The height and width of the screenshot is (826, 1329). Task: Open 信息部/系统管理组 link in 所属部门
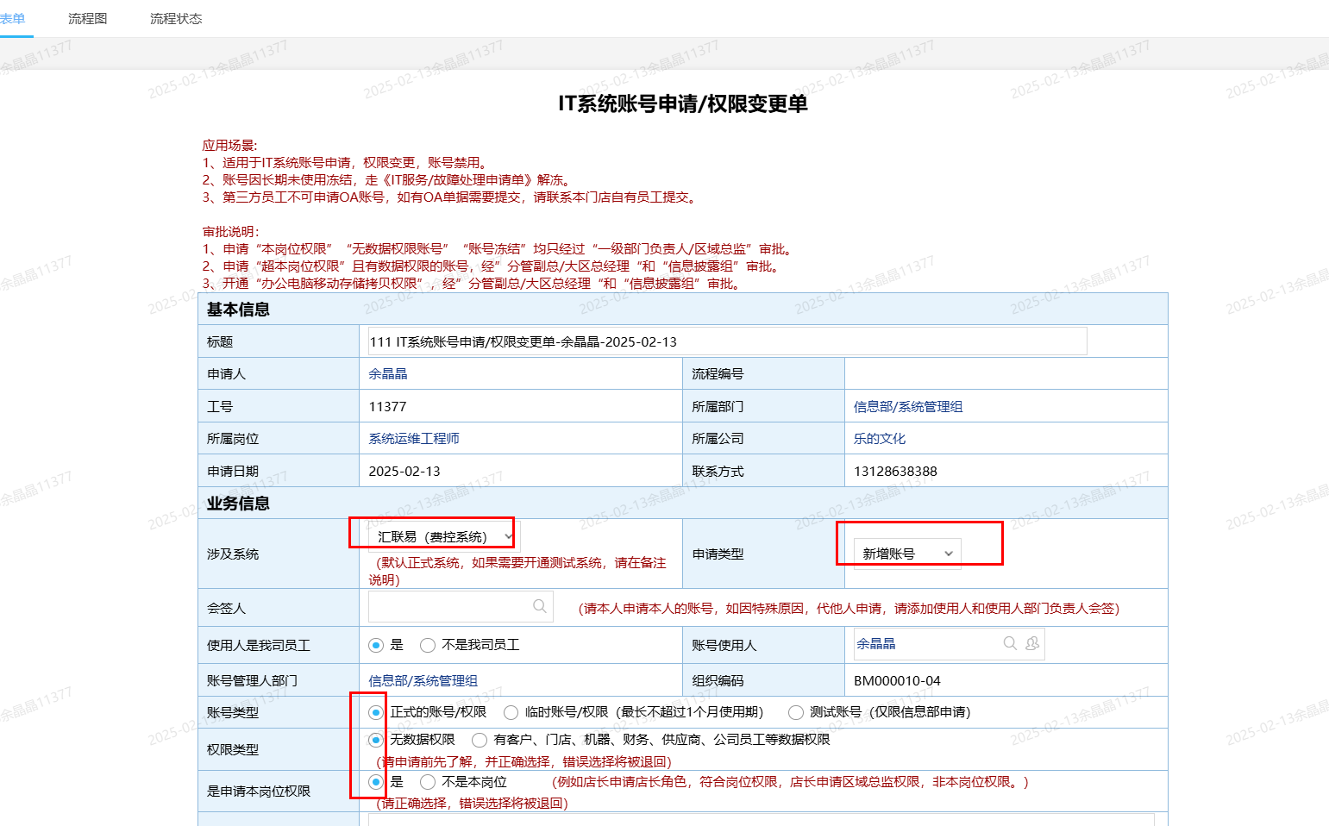click(x=908, y=406)
